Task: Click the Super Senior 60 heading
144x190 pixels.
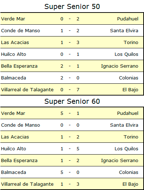Action: coord(72,101)
